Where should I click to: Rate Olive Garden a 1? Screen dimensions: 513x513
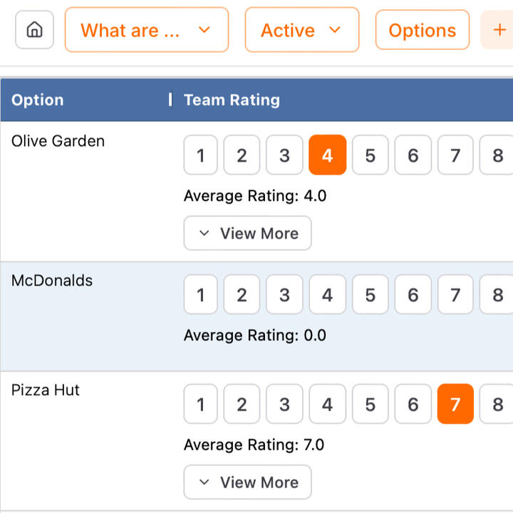(x=201, y=155)
